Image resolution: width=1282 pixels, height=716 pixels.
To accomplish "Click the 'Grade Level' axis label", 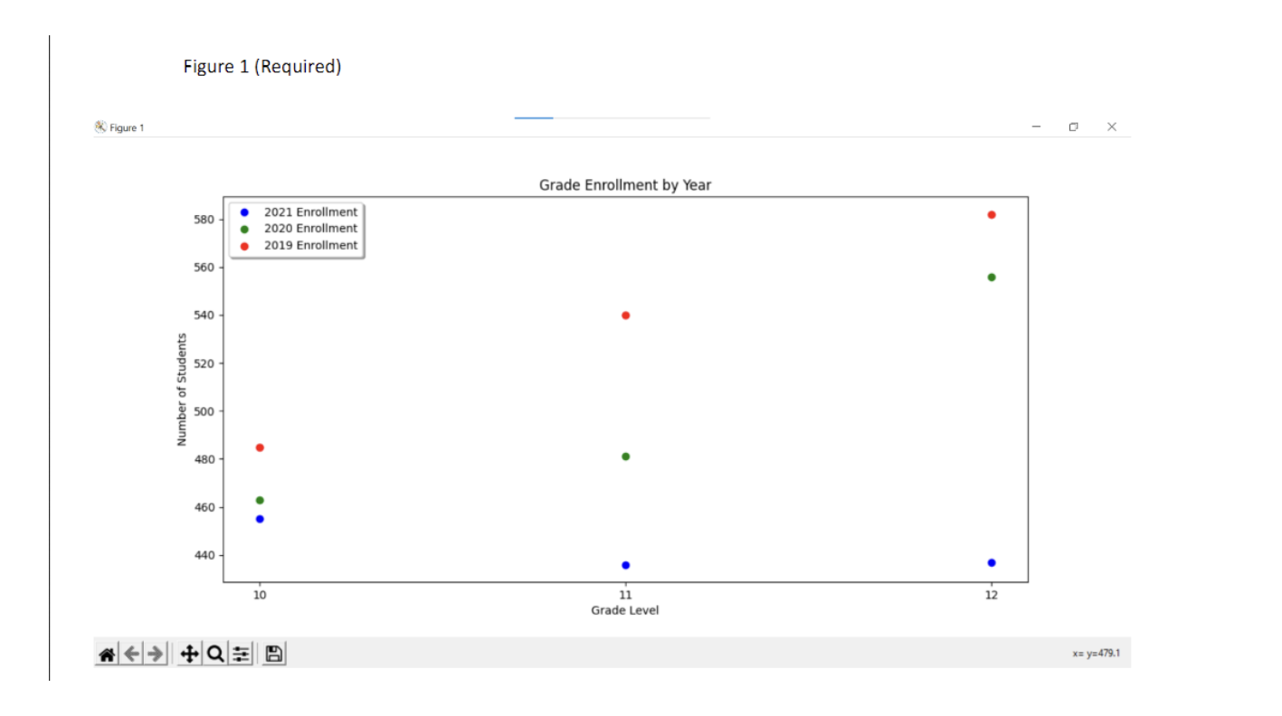I will click(625, 610).
